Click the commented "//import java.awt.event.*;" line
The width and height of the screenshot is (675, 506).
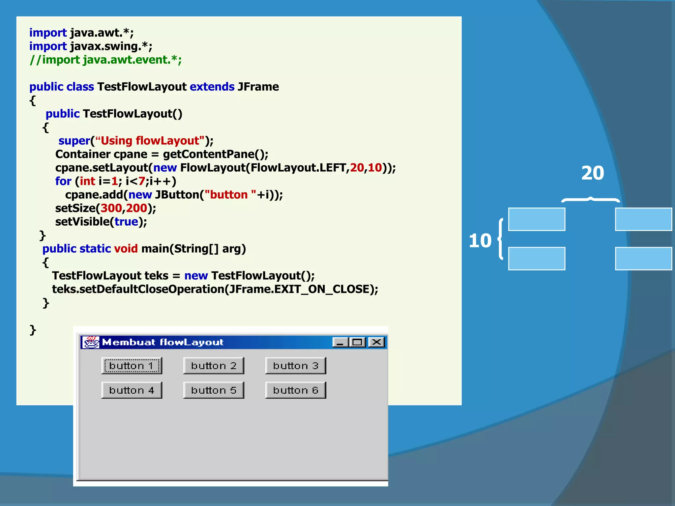tap(105, 60)
